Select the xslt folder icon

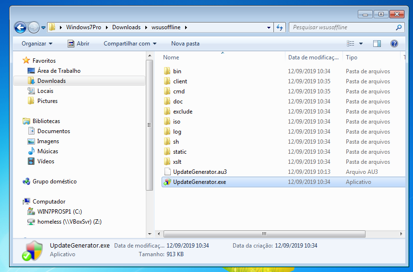pyautogui.click(x=167, y=161)
